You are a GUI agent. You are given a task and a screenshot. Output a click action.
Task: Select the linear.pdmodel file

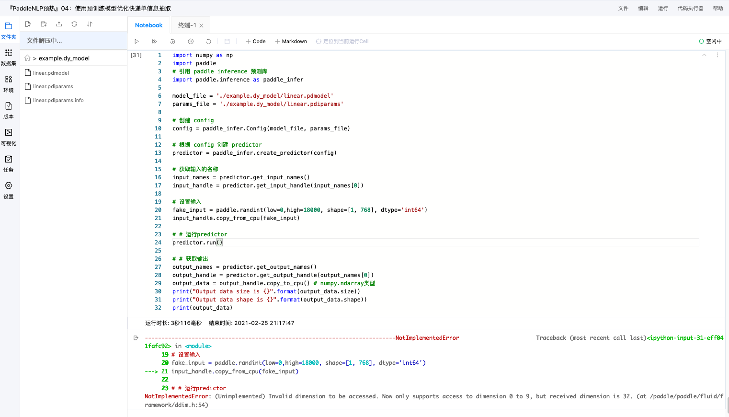click(52, 72)
